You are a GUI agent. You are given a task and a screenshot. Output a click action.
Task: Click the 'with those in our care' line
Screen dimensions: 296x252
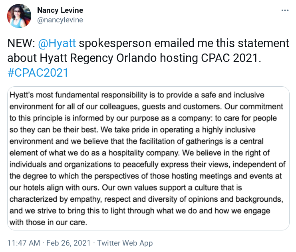coord(48,222)
